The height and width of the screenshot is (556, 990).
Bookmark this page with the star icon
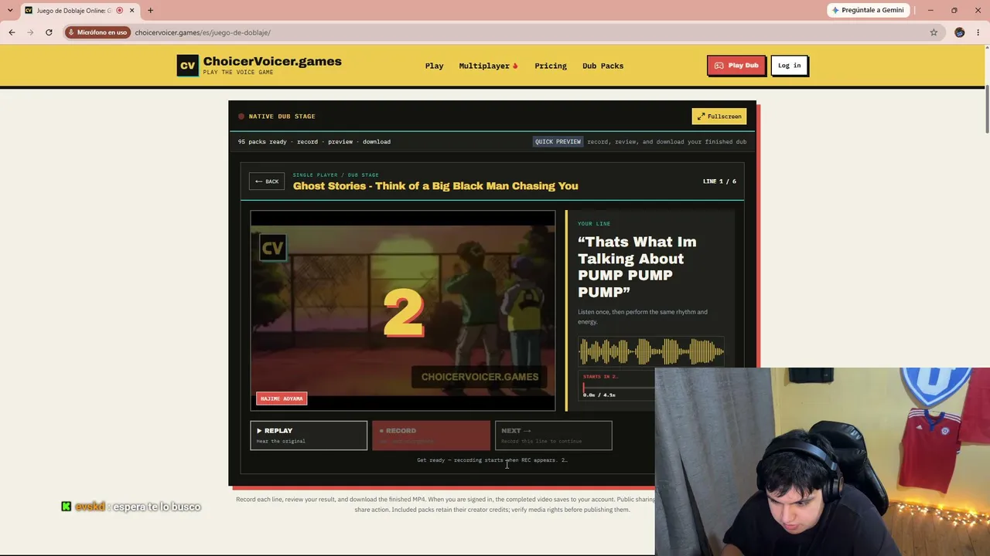tap(934, 32)
